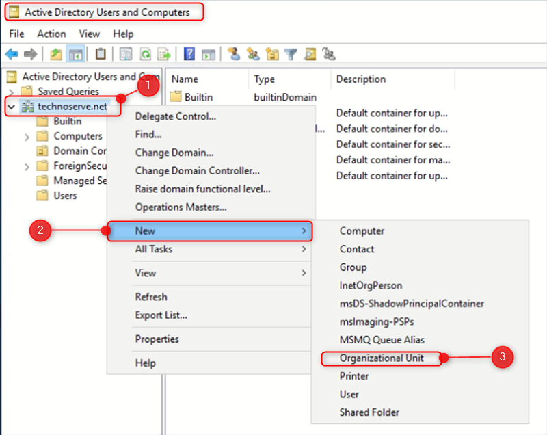
Task: Select the Users container in the tree
Action: point(66,196)
